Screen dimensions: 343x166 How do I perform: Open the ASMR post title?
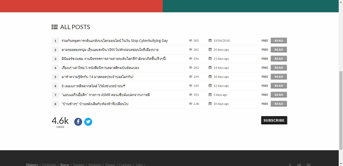tap(105, 95)
